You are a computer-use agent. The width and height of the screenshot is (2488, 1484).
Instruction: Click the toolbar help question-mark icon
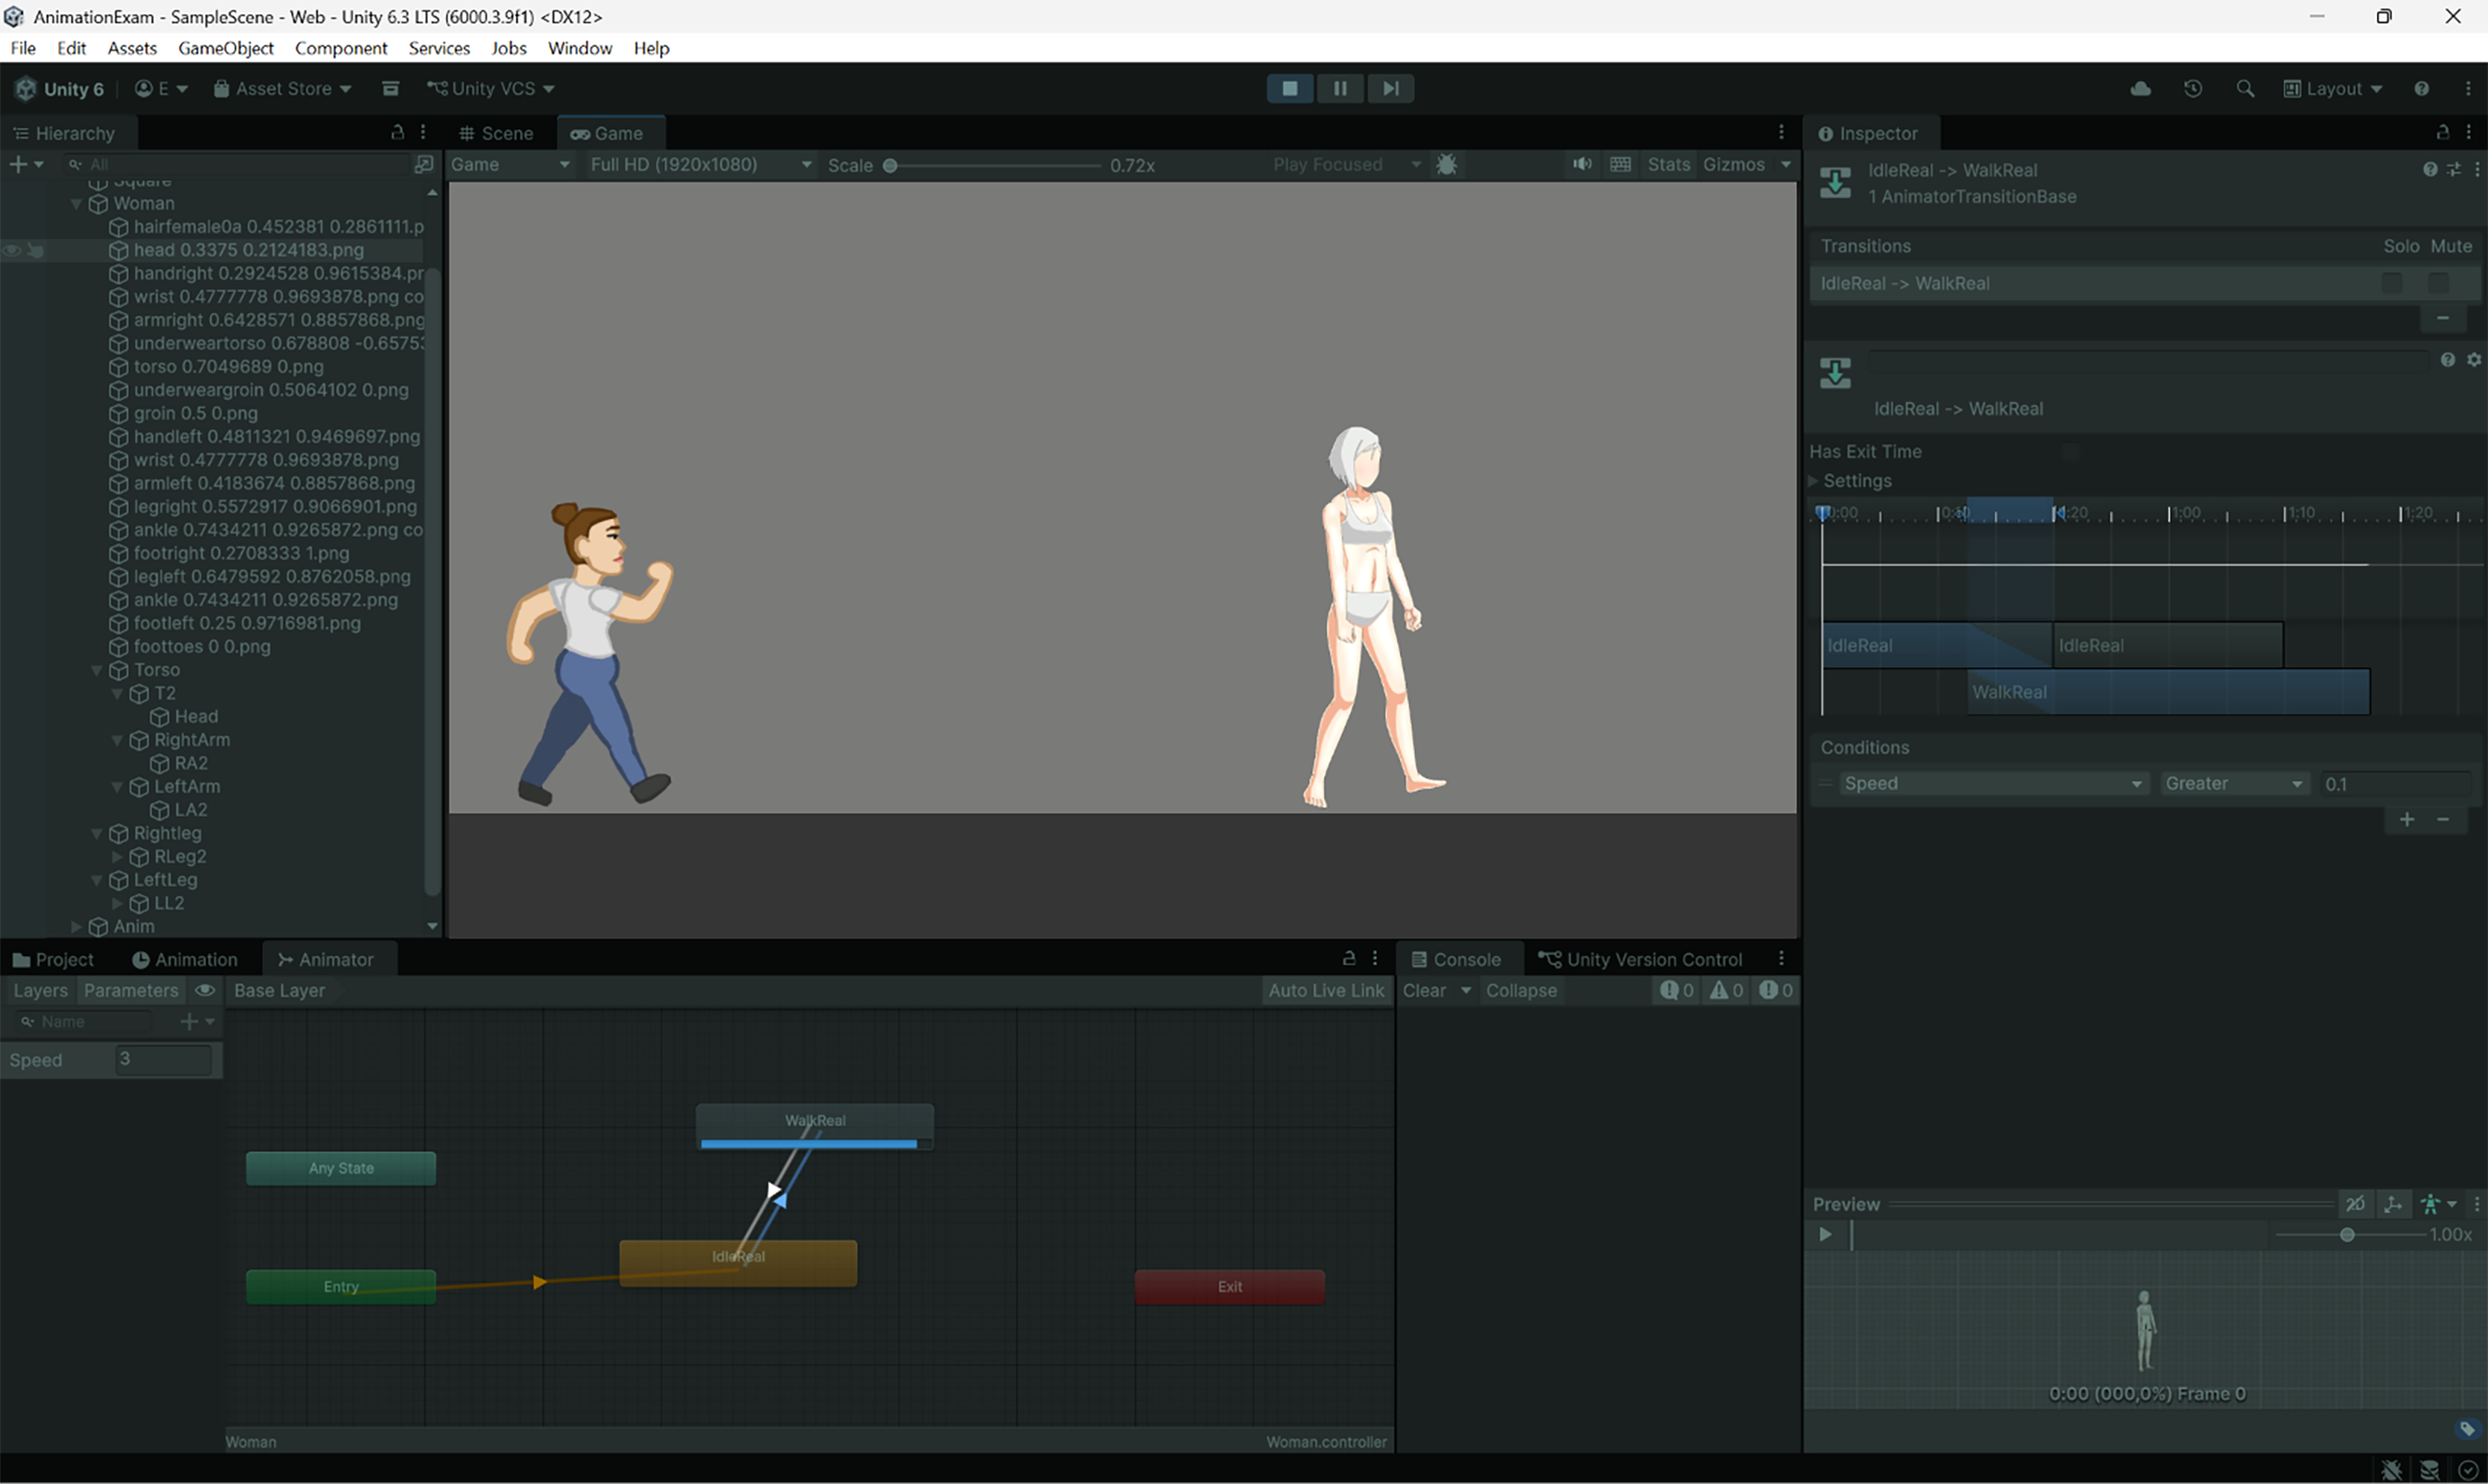click(x=2421, y=88)
